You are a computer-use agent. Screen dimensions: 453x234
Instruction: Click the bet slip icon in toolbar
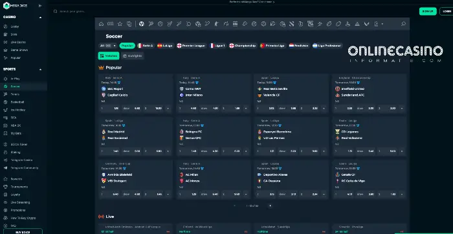(129, 24)
